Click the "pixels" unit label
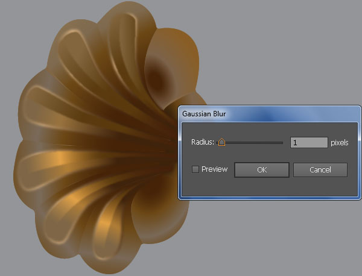This screenshot has width=362, height=276. point(339,143)
